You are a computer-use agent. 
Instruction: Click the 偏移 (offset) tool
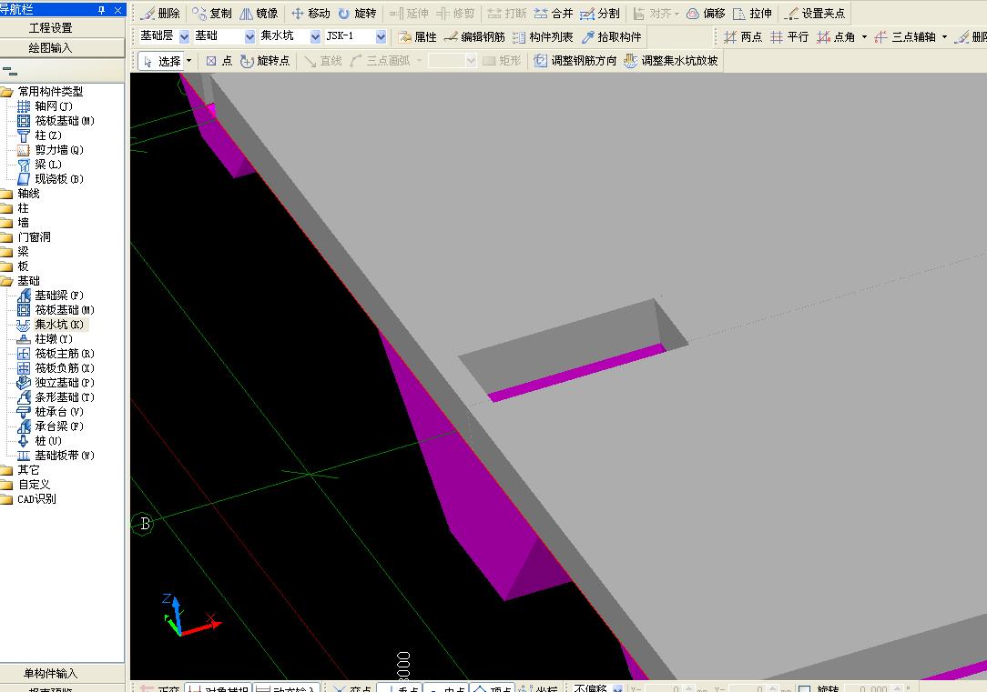point(706,14)
